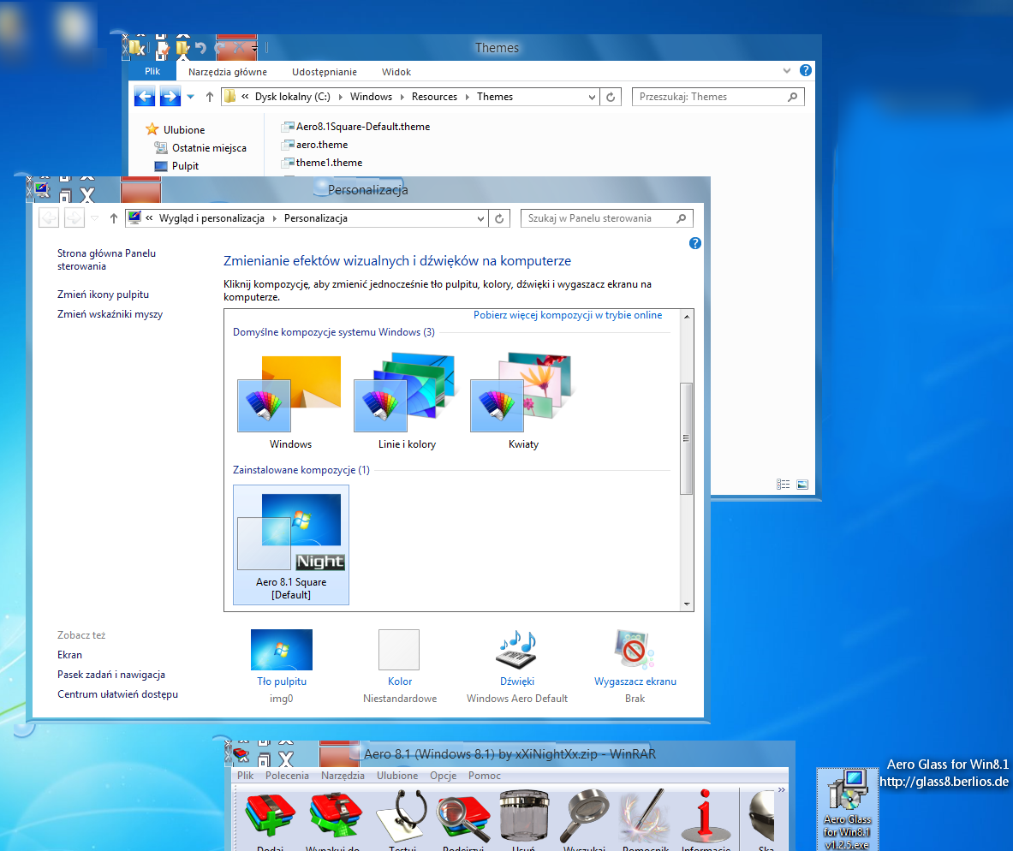Click the Wypakuj do (Extract to) icon in WinRAR
The height and width of the screenshot is (851, 1013).
tap(336, 815)
